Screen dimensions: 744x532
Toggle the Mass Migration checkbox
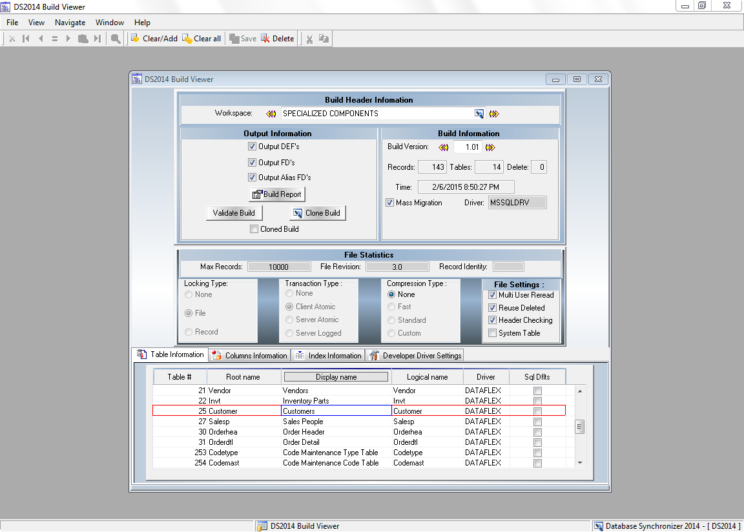(x=390, y=203)
